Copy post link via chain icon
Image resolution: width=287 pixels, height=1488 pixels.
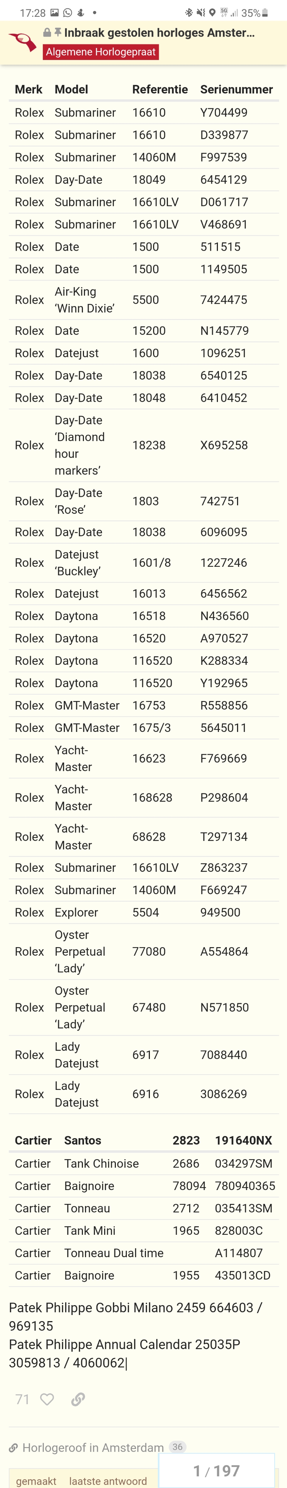[x=78, y=1399]
